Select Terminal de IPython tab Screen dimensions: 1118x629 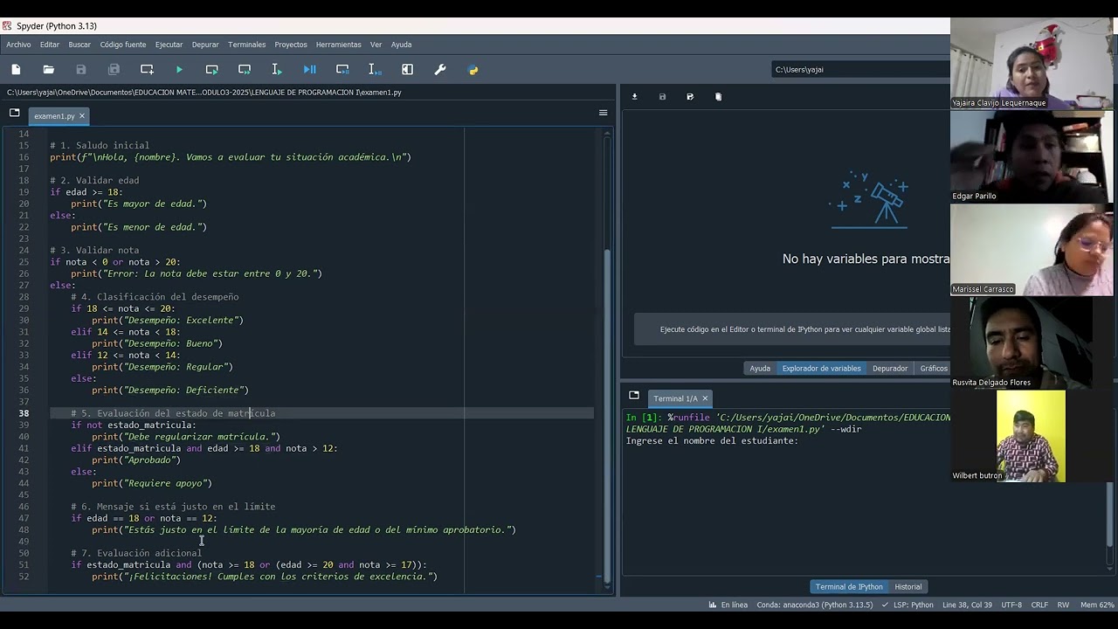click(x=849, y=587)
